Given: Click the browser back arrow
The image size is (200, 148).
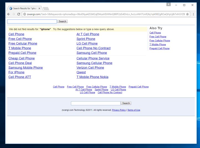Looking at the screenshot, I should pyautogui.click(x=9, y=14).
